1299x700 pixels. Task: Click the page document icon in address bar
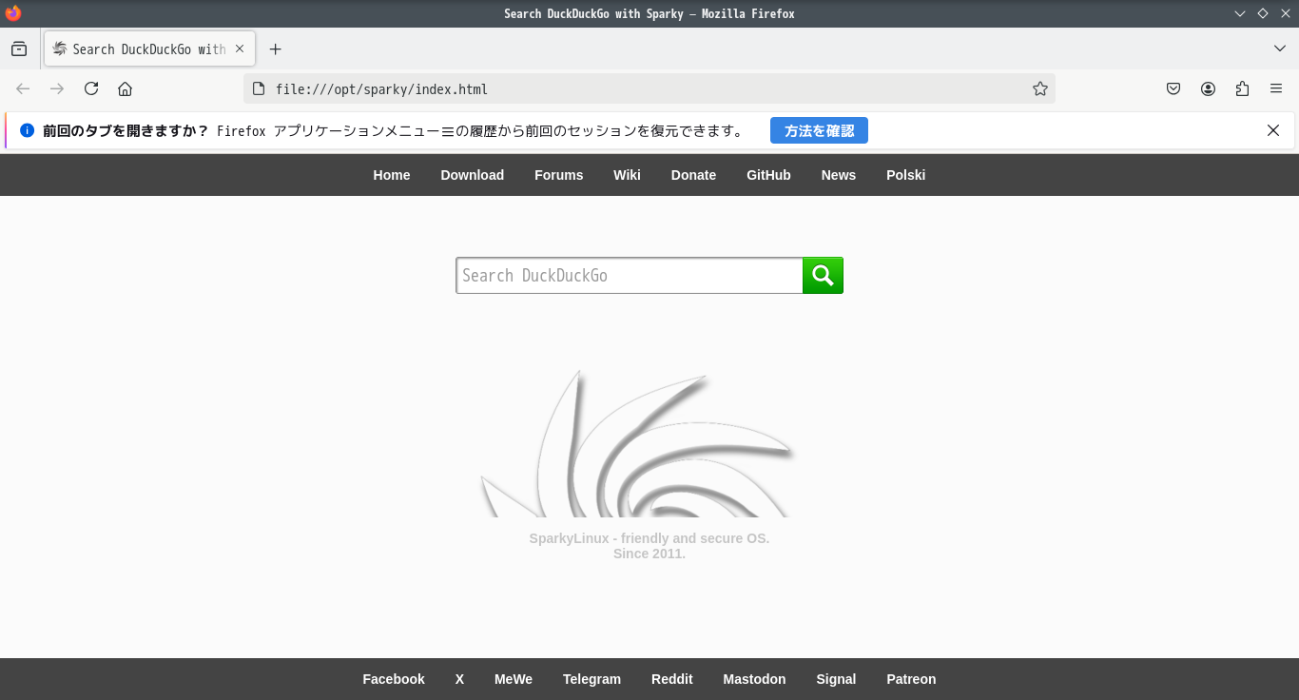pyautogui.click(x=259, y=88)
